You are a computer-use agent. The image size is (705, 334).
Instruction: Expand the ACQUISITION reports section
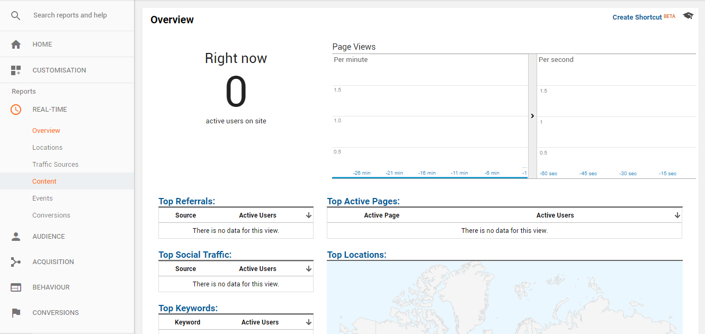pyautogui.click(x=53, y=262)
